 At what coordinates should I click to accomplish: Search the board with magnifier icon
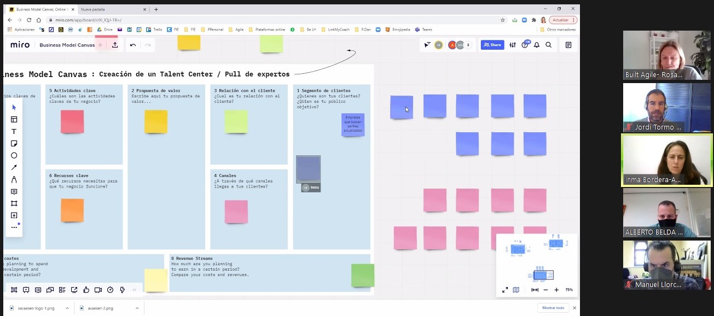548,45
